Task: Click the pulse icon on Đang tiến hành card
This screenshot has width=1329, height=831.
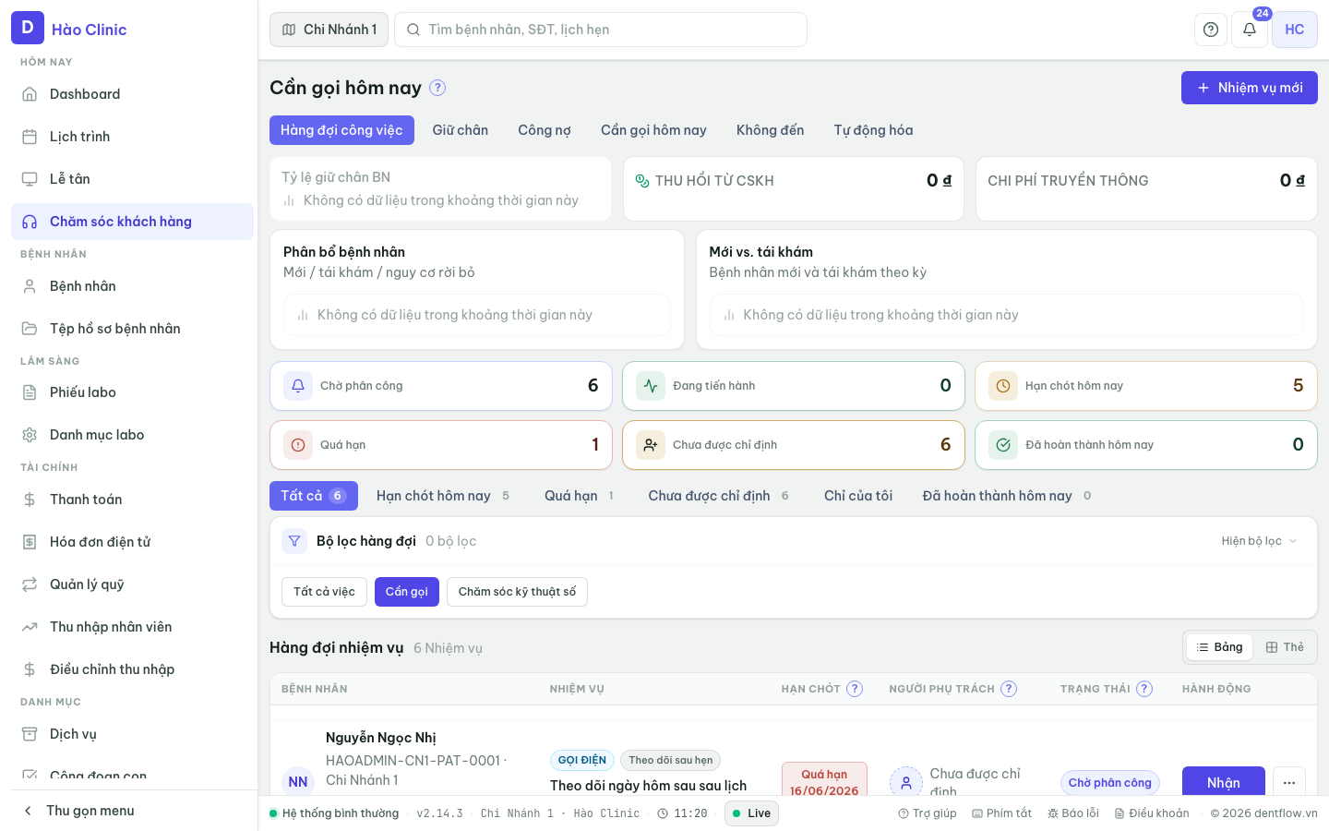Action: 651,386
